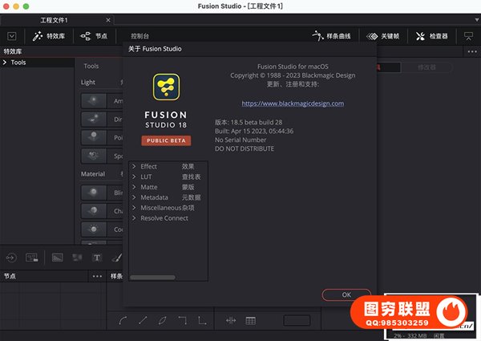Screen dimensions: 481x341
Task: Click the background image tool icon
Action: [57, 258]
